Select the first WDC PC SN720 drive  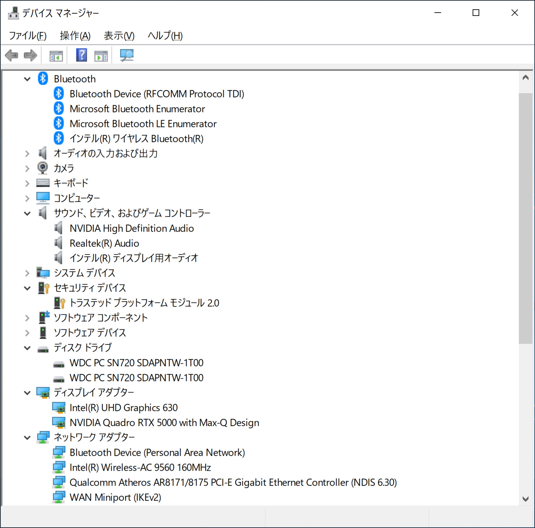point(136,363)
